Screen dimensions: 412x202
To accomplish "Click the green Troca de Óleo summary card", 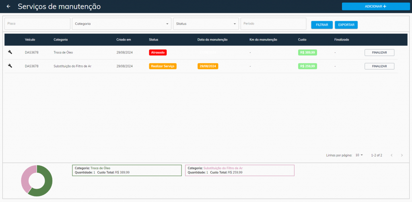I will [x=127, y=170].
